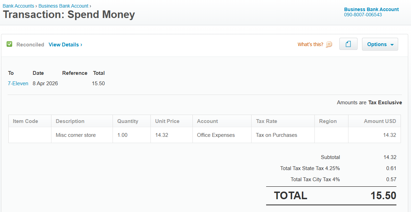Click the Reconciled status label
411x212 pixels.
[x=30, y=45]
